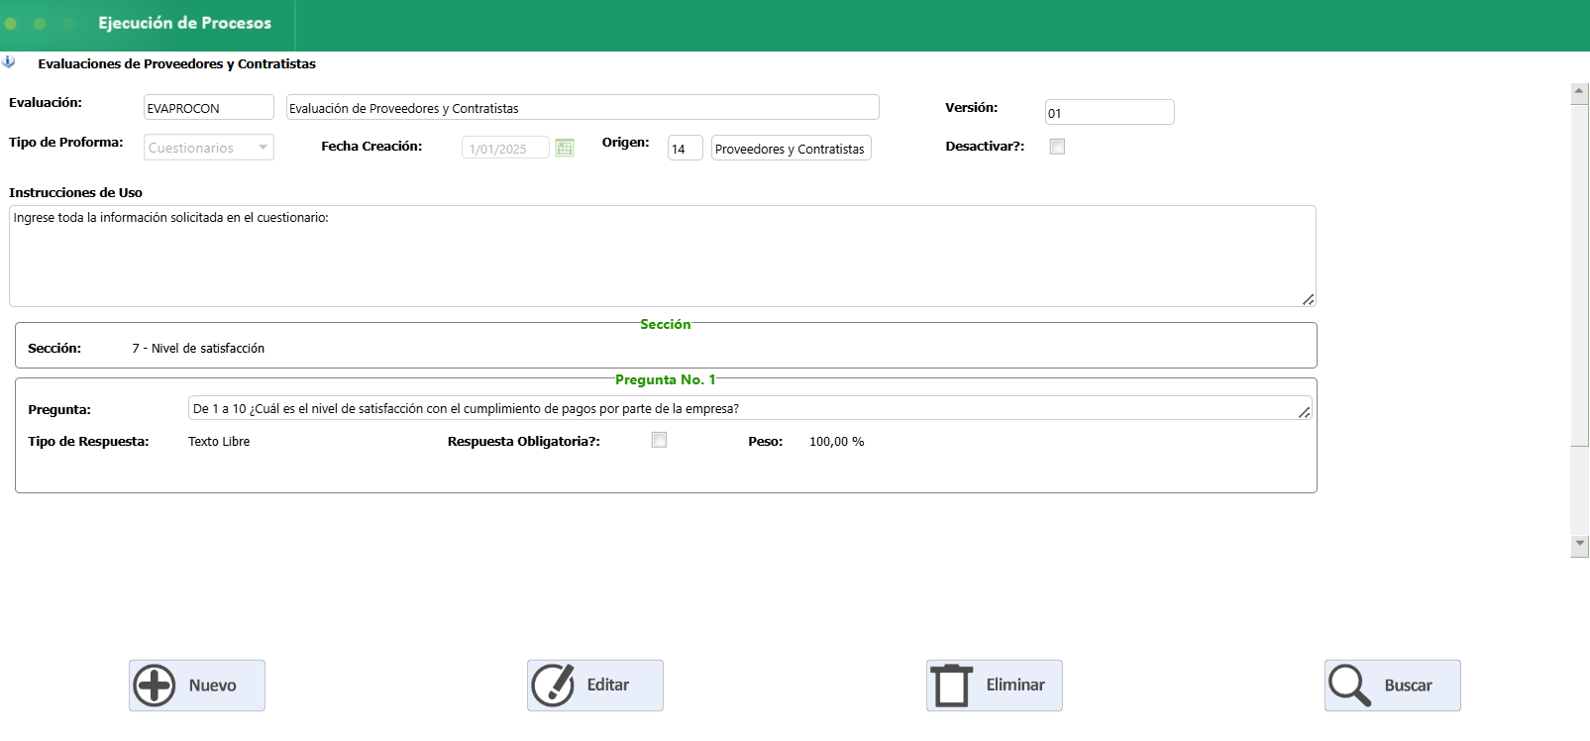Click the evaluation name field
The height and width of the screenshot is (741, 1590).
583,107
